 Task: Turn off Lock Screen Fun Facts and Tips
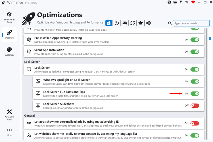(x=195, y=93)
